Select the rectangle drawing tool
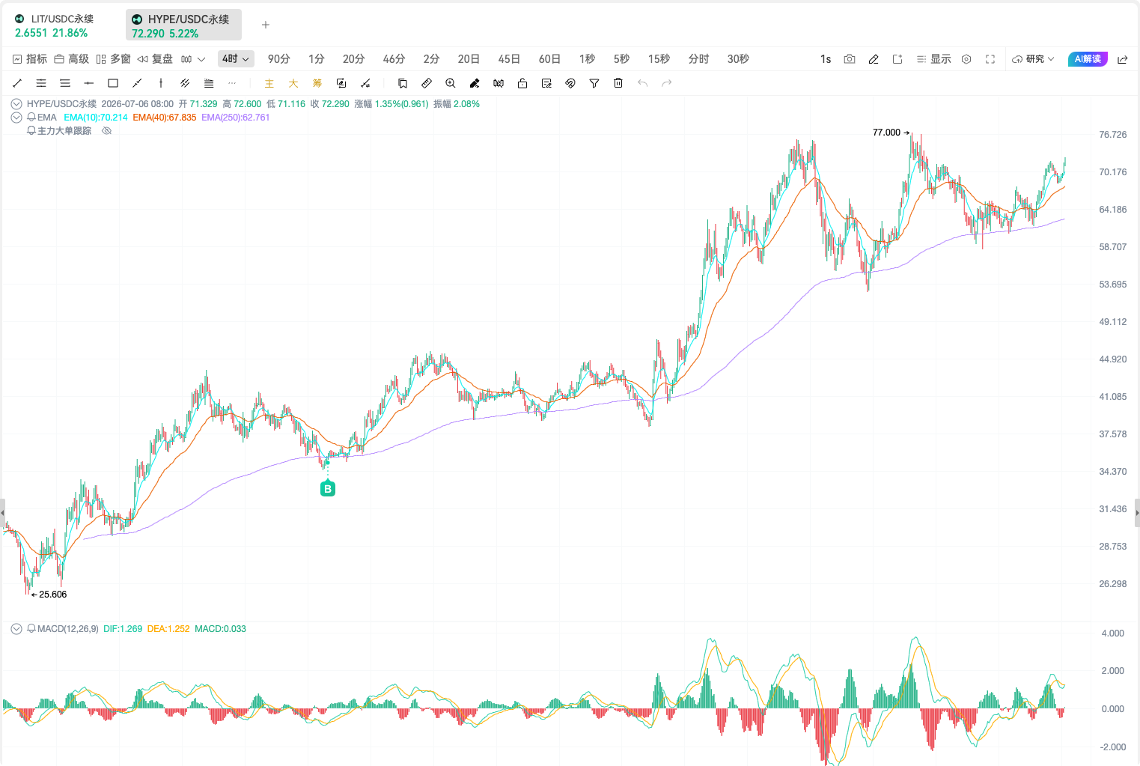Screen dimensions: 1140x766 point(113,83)
